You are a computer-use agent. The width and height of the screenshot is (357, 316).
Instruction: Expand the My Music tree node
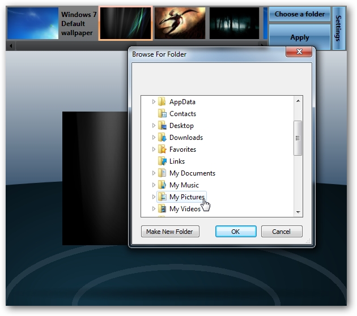[x=154, y=185]
